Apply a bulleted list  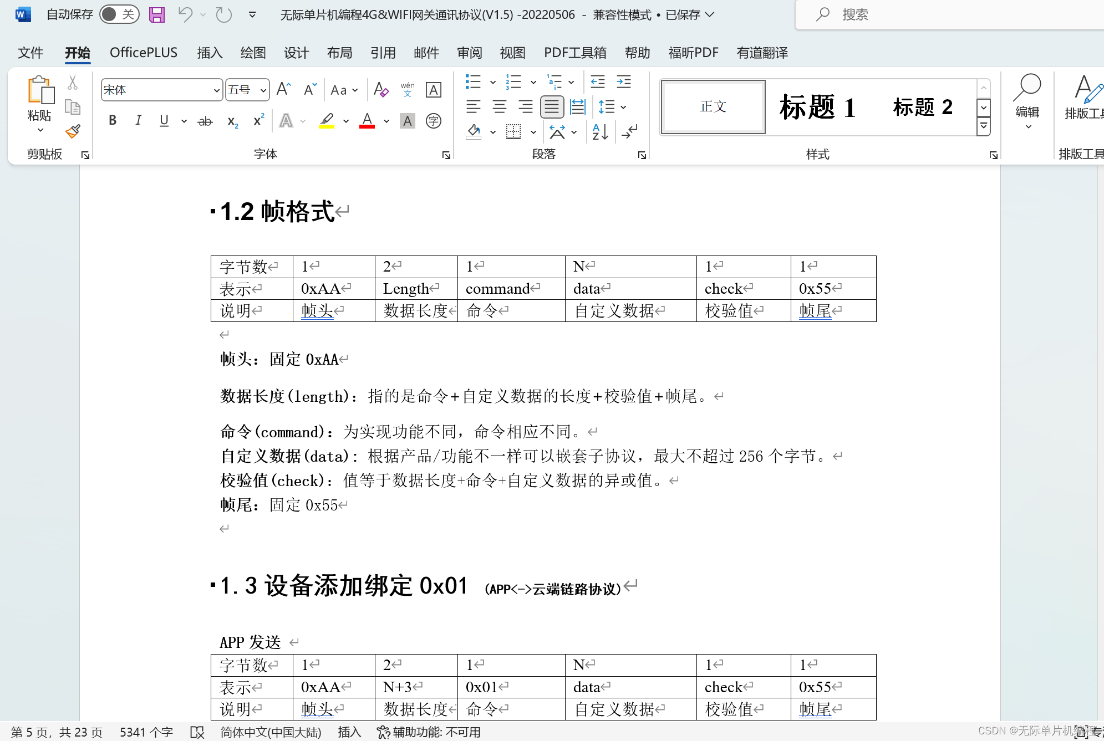(x=473, y=82)
